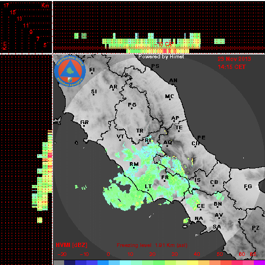
Task: Click the horizontal "Km" label in the top corner
Action: (45, 5)
